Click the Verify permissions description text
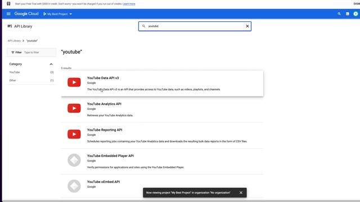Screen dimensions: 360x202 [x=136, y=167]
